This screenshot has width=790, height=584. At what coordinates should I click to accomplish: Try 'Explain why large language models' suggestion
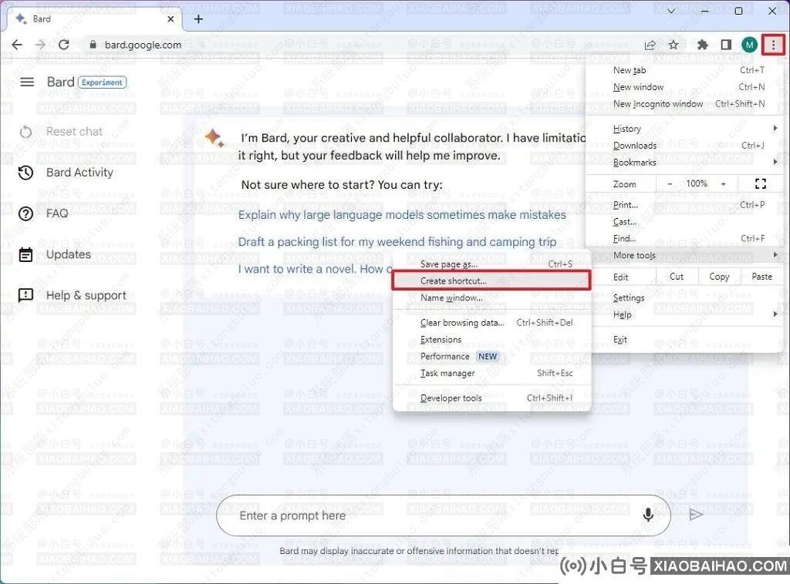pos(402,215)
